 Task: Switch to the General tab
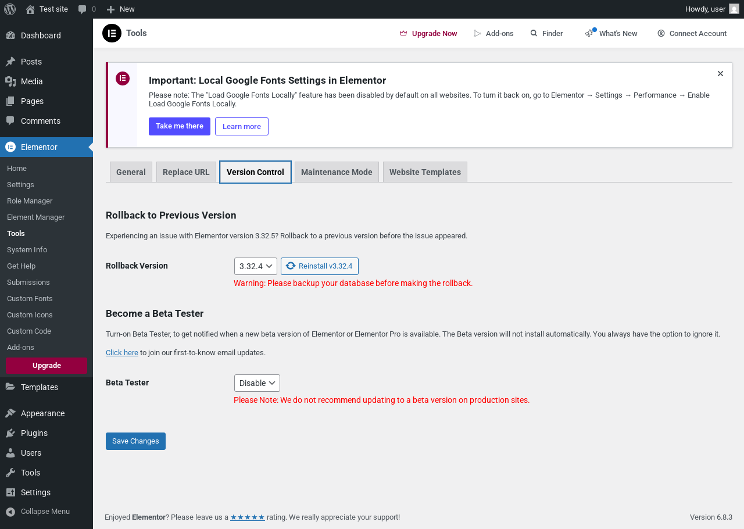click(131, 172)
